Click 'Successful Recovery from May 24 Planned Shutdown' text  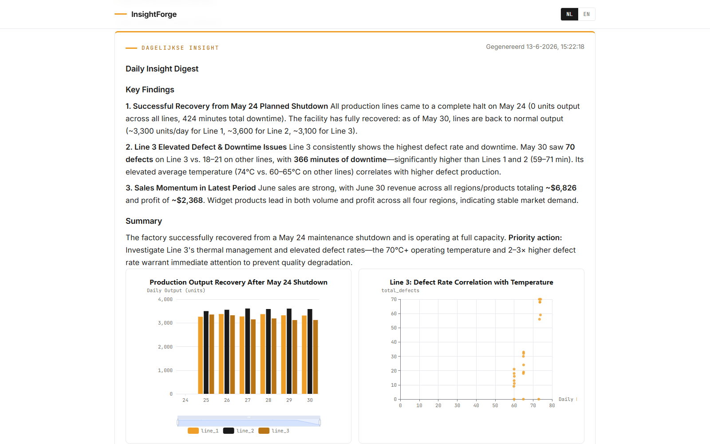[230, 106]
